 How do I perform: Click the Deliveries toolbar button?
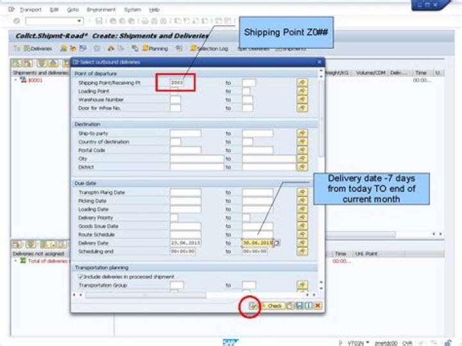(38, 49)
